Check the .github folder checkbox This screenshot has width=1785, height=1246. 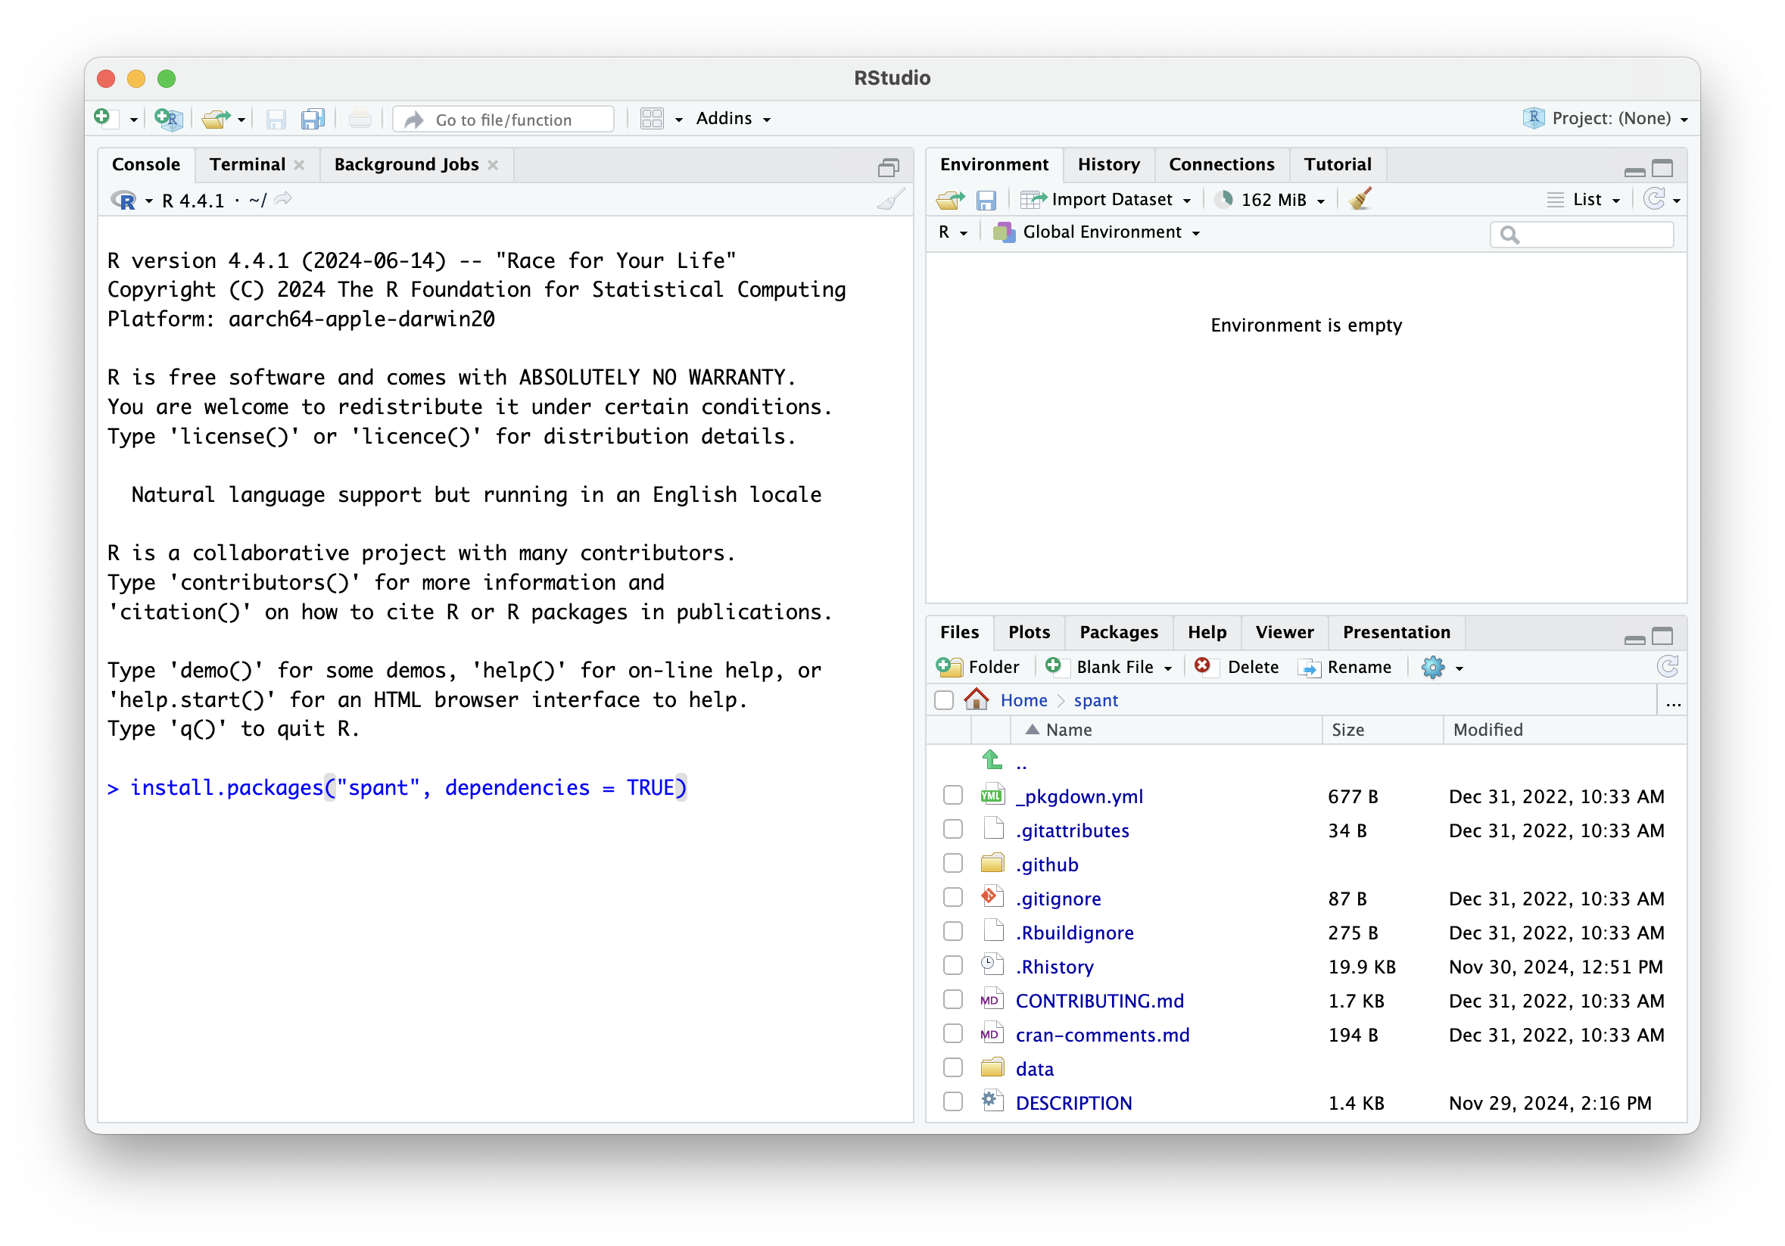tap(952, 864)
